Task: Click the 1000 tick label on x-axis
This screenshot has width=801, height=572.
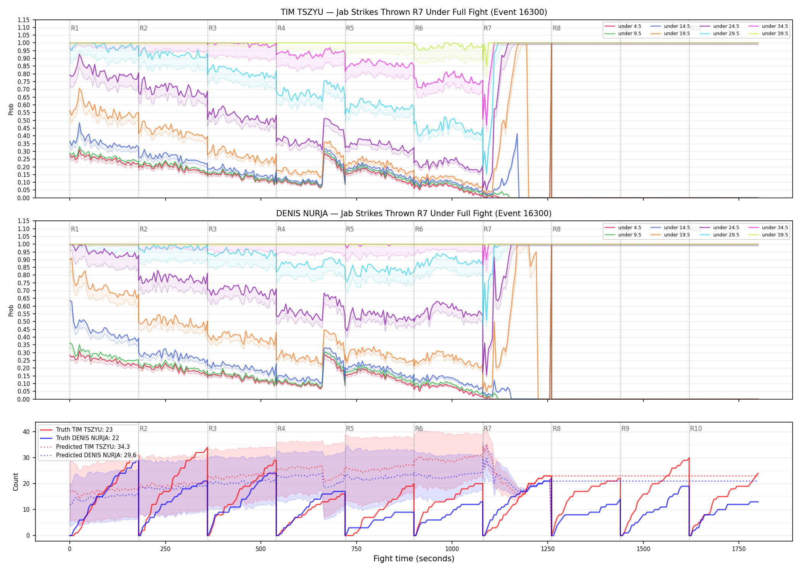Action: click(452, 549)
